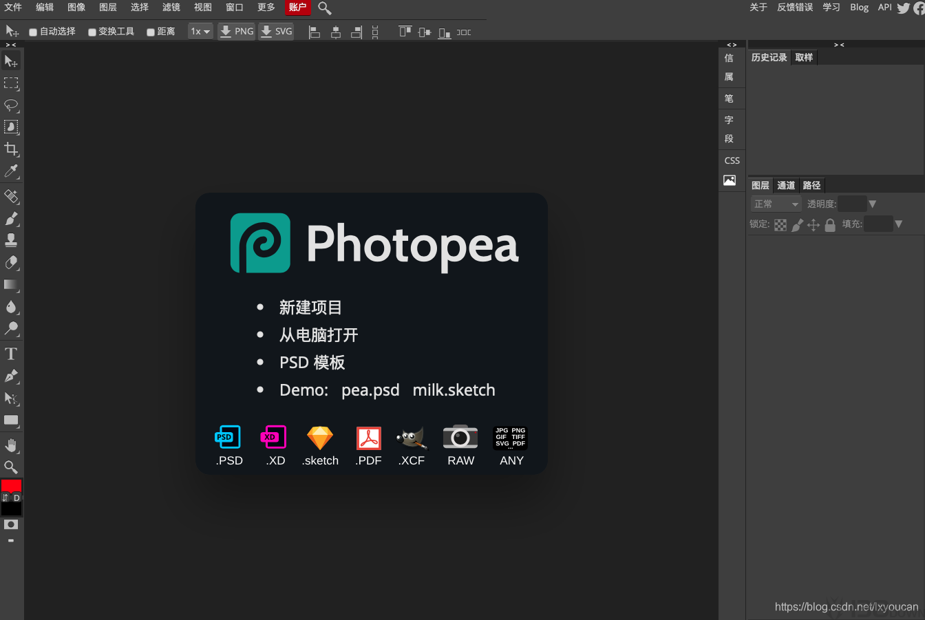Activate the Type text tool
925x620 pixels.
coord(11,354)
